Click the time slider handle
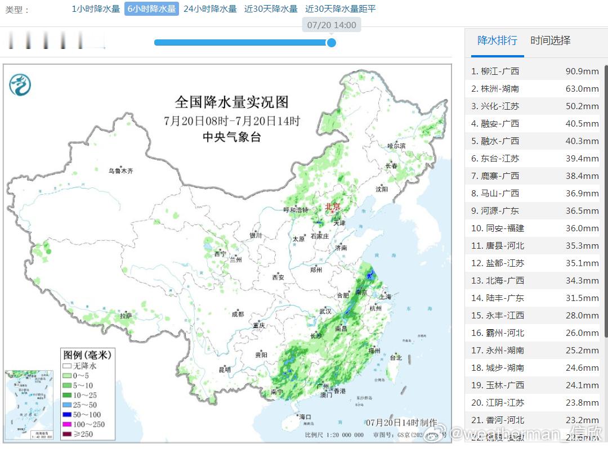The height and width of the screenshot is (449, 608). click(x=331, y=43)
